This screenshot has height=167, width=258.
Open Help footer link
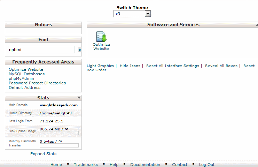coord(114,165)
